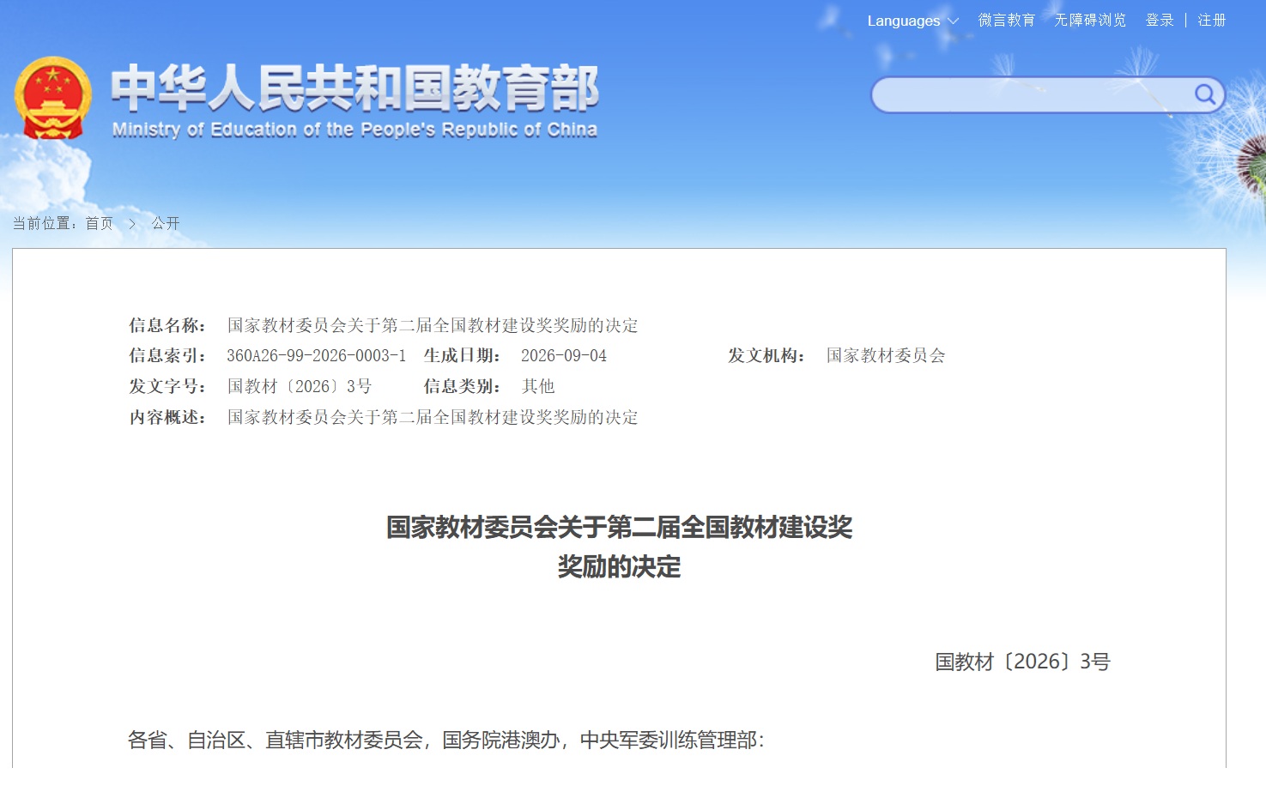The height and width of the screenshot is (798, 1266).
Task: Click the Ministry of Education site title
Action: [x=354, y=100]
